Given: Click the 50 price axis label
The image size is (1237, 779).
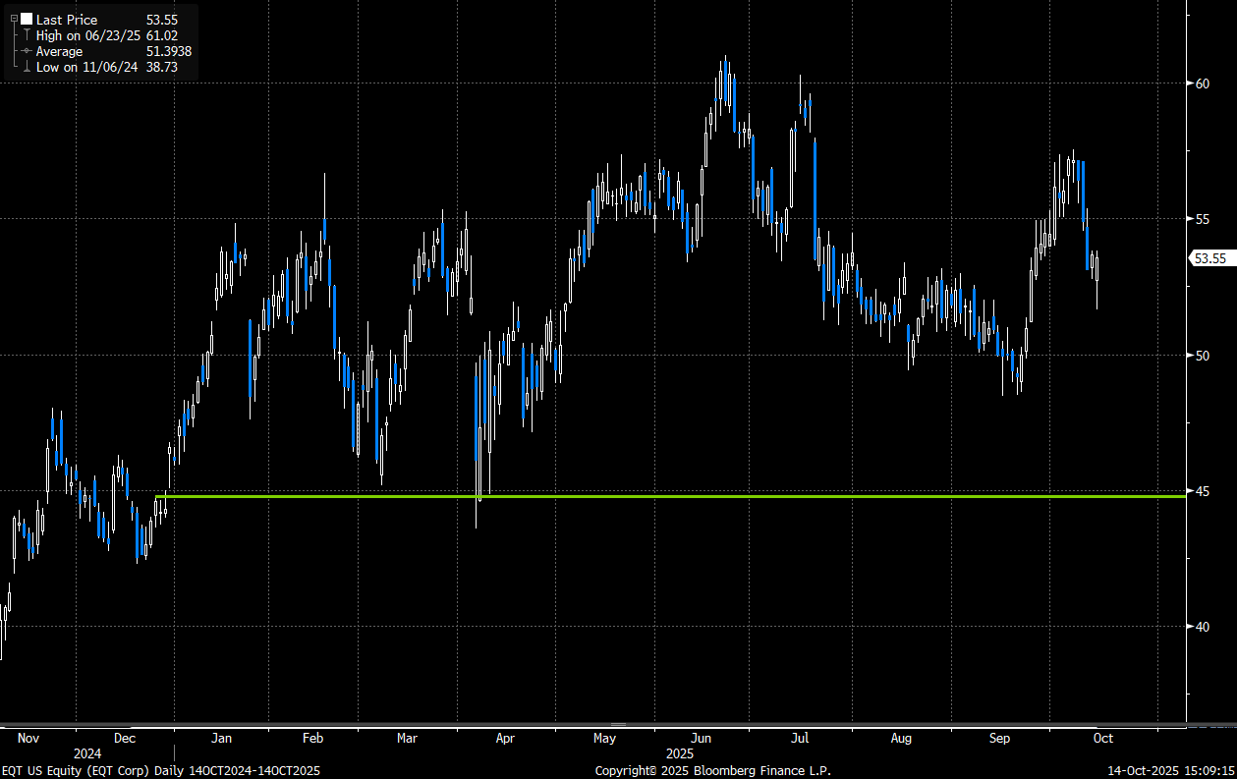Looking at the screenshot, I should [x=1203, y=355].
